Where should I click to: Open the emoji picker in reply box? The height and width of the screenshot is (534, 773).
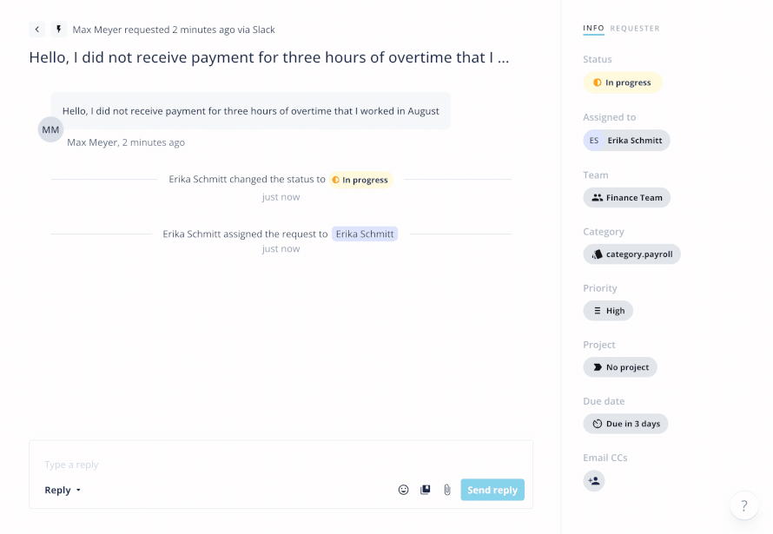pyautogui.click(x=403, y=490)
